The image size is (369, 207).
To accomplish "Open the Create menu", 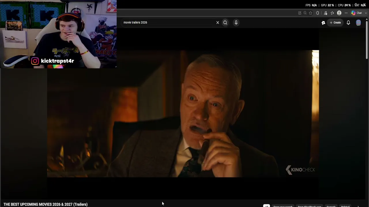I will click(335, 22).
